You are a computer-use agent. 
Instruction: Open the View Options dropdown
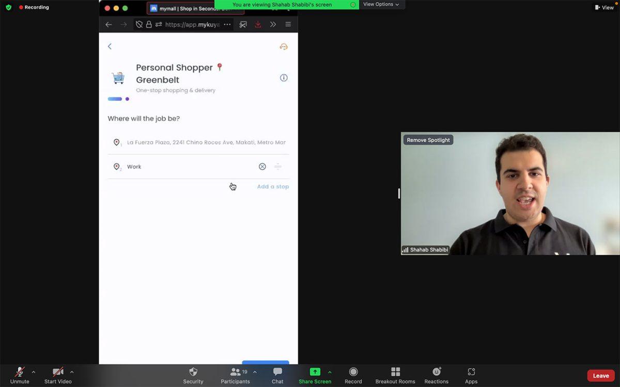(381, 4)
